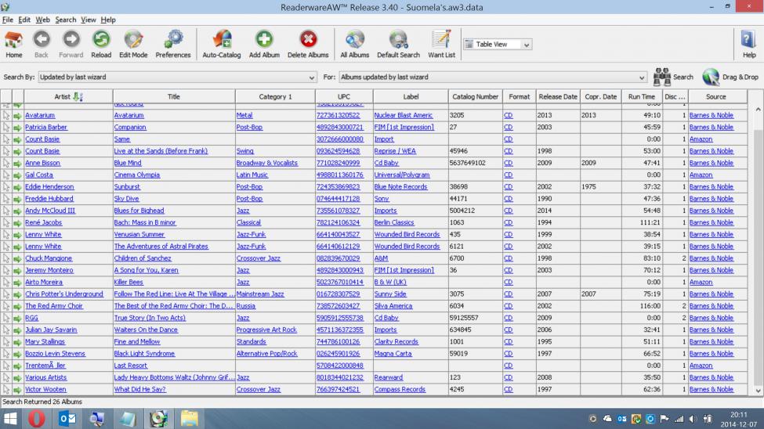Open the Avatarium artist link
The height and width of the screenshot is (429, 764).
point(41,115)
